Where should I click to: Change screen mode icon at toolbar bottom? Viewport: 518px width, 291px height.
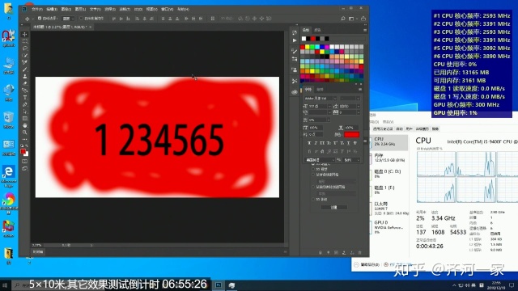[x=25, y=169]
